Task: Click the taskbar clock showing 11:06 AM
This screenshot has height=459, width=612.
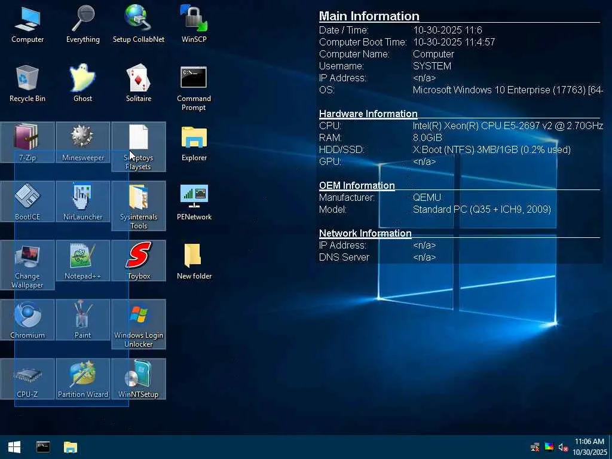Action: (x=589, y=447)
